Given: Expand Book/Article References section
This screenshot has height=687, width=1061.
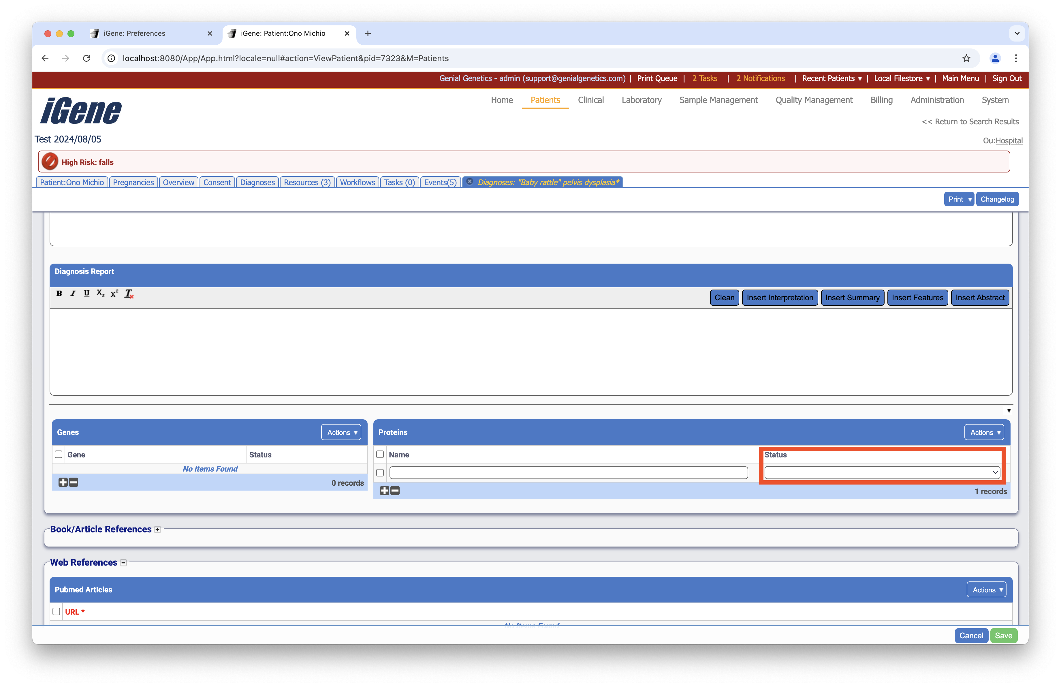Looking at the screenshot, I should [157, 530].
